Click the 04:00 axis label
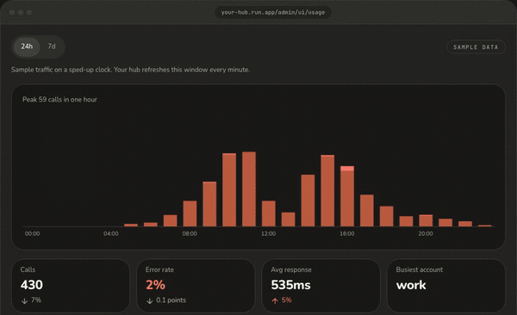Screen dimensions: 517x315 111,233
